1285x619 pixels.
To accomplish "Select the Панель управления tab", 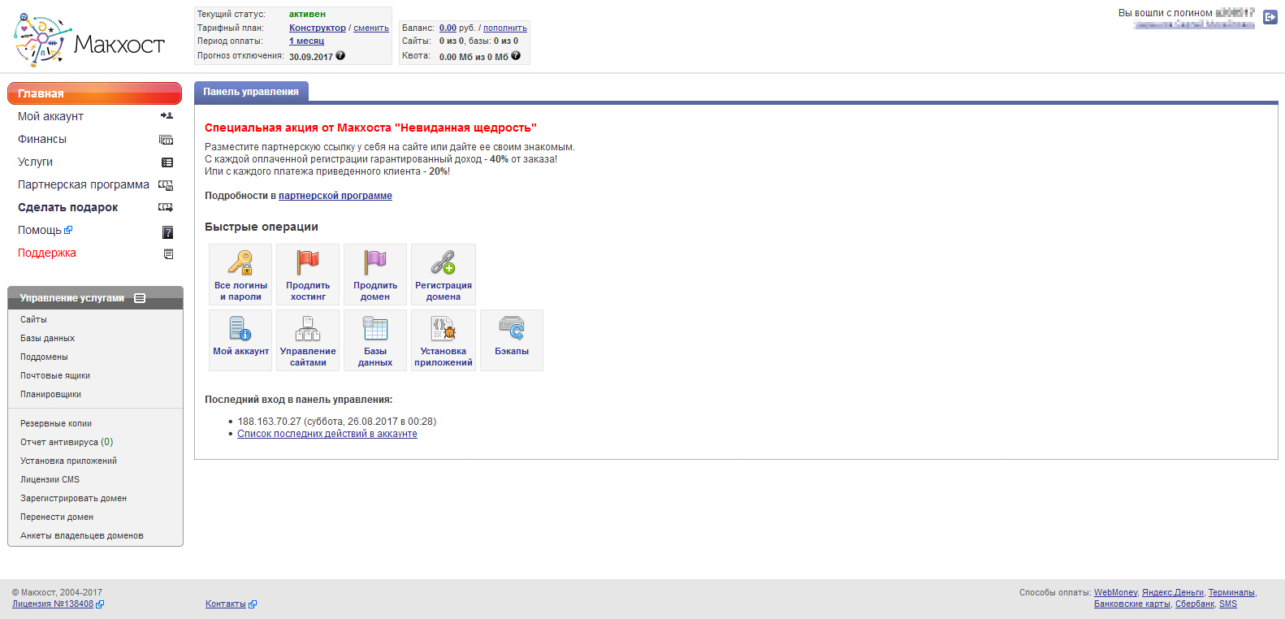I will coord(251,92).
